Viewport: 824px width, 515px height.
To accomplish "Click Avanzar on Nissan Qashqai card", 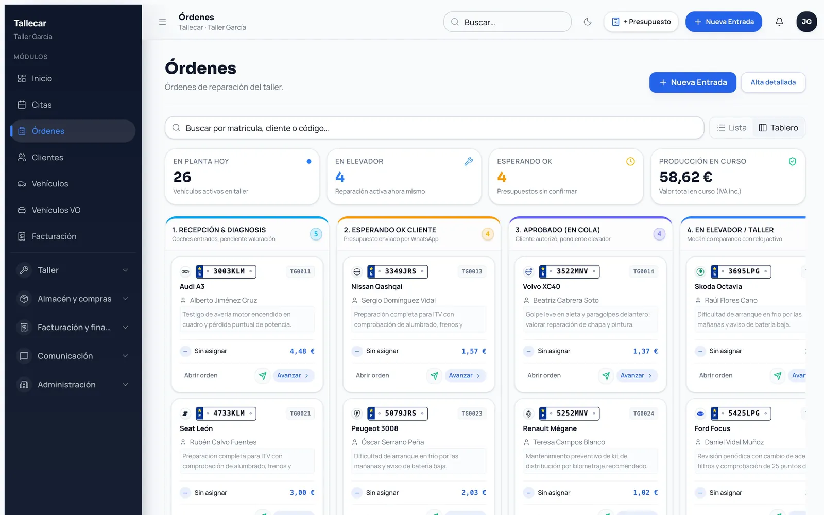I will (x=465, y=375).
